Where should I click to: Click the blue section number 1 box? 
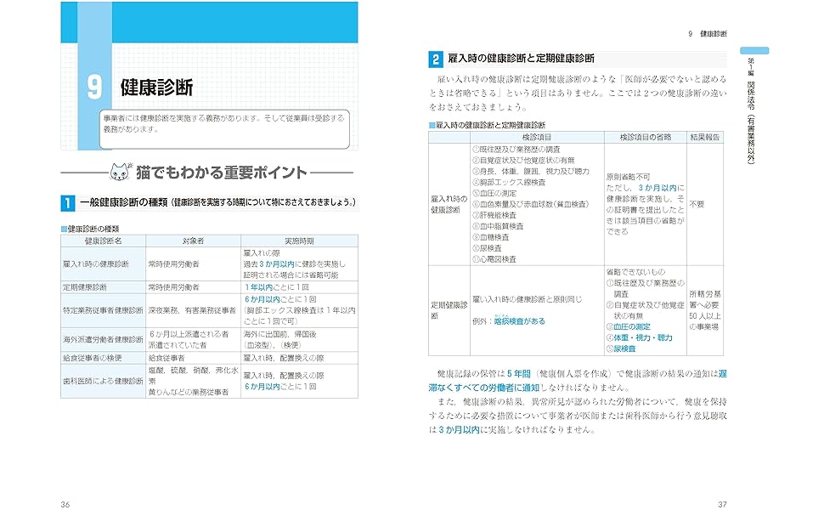point(67,203)
